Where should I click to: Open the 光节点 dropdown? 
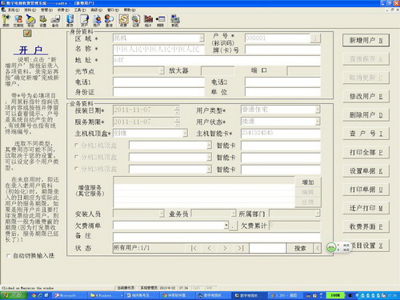tap(162, 70)
